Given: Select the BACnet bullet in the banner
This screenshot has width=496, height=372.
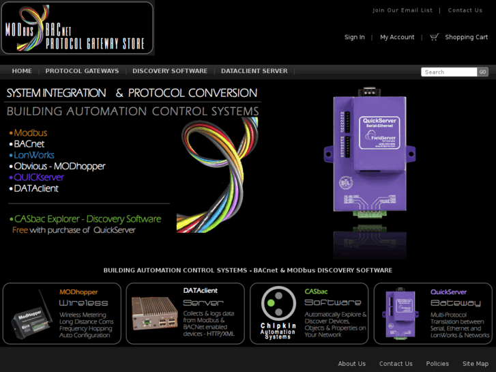Looking at the screenshot, I should (27, 144).
